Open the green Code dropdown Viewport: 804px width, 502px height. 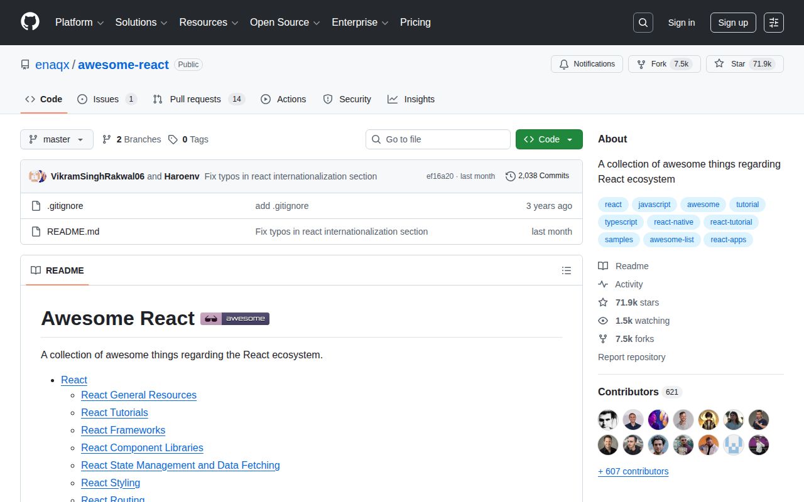[x=548, y=139]
